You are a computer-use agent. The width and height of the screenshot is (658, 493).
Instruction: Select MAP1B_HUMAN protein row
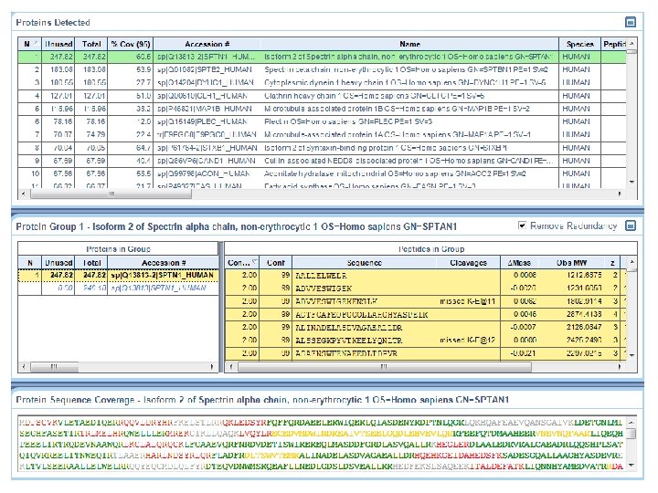pos(322,109)
